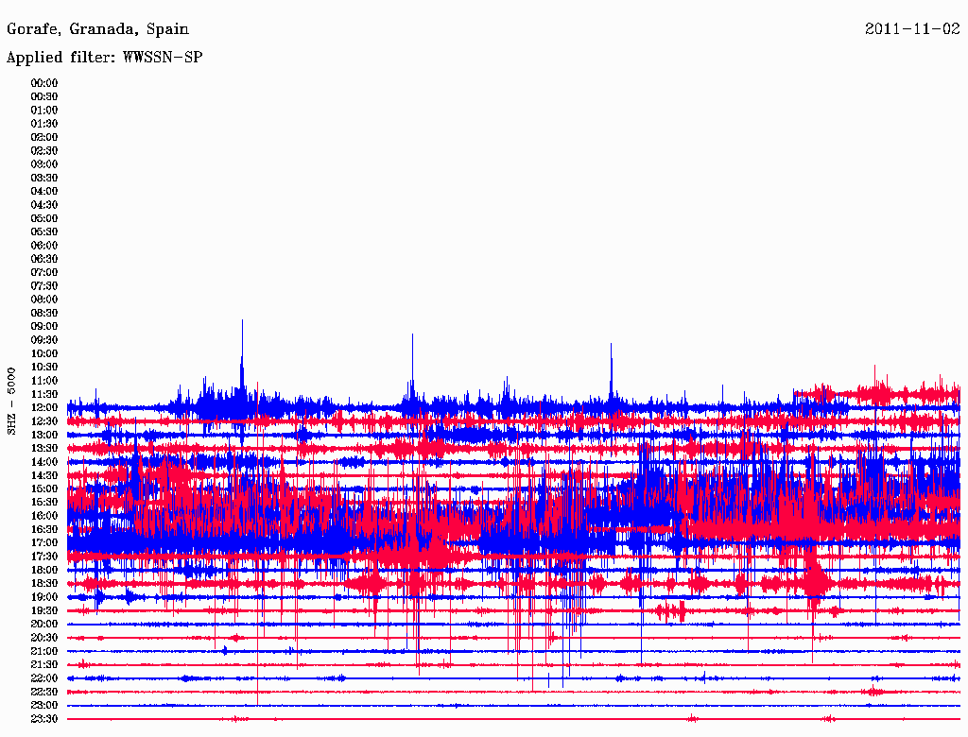
Task: Select the 12:00 time label
Action: (x=44, y=408)
